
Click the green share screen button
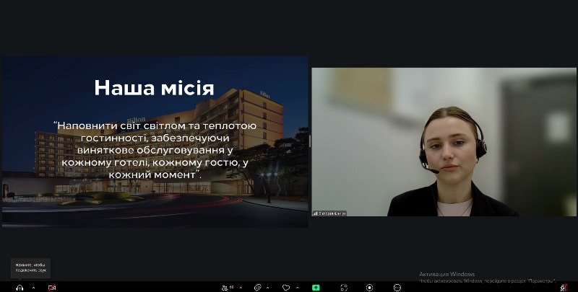click(316, 288)
